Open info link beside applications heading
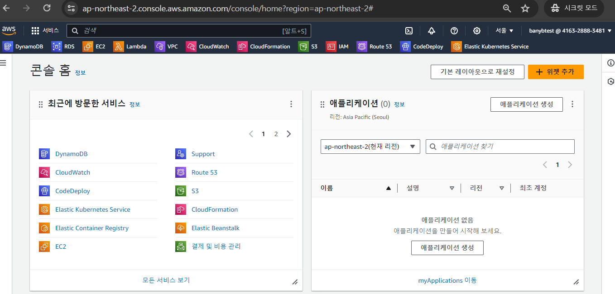 399,104
